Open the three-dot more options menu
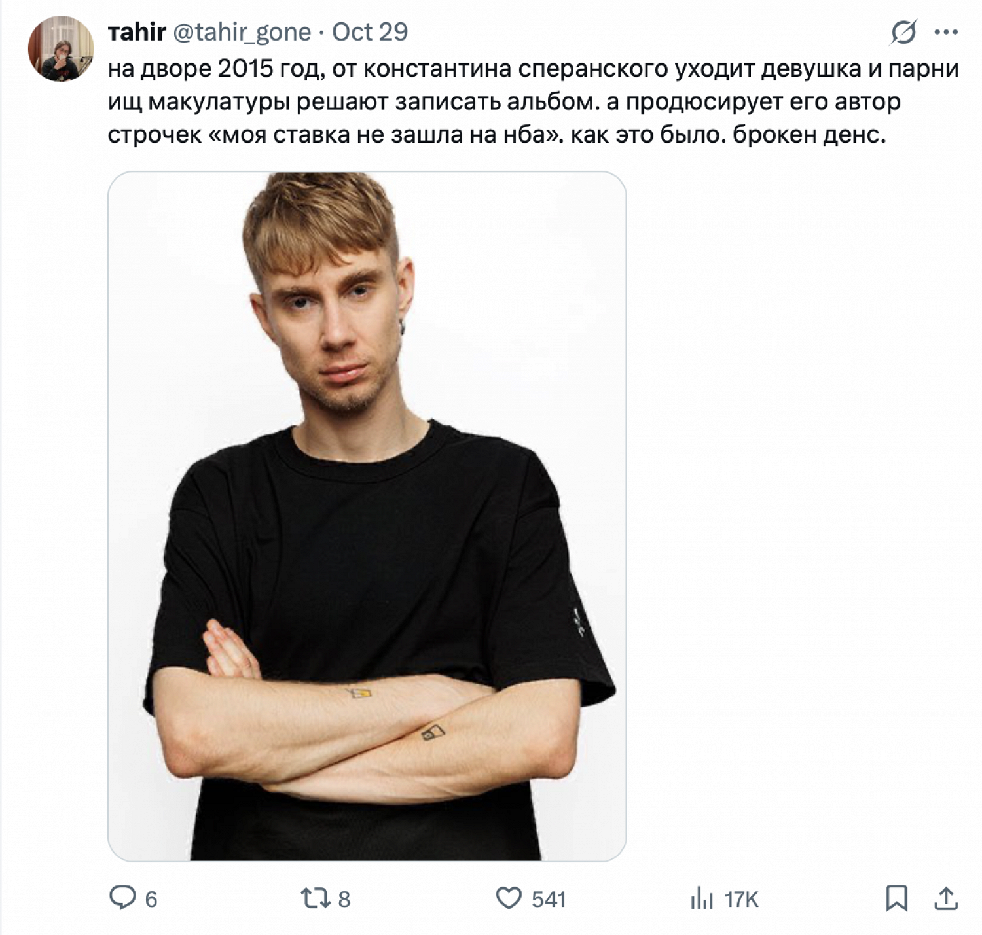982x935 pixels. [947, 32]
